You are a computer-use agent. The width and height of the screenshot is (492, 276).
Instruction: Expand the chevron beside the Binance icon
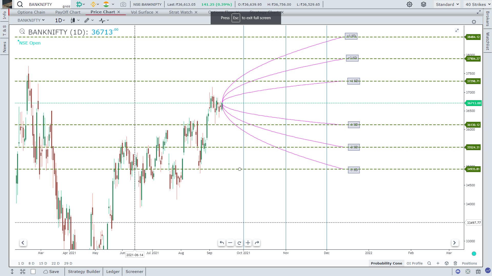coord(98,4)
